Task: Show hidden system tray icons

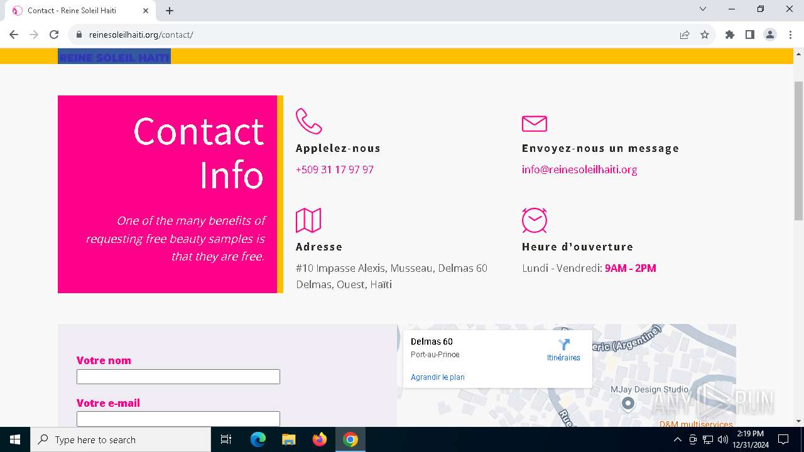Action: [677, 439]
